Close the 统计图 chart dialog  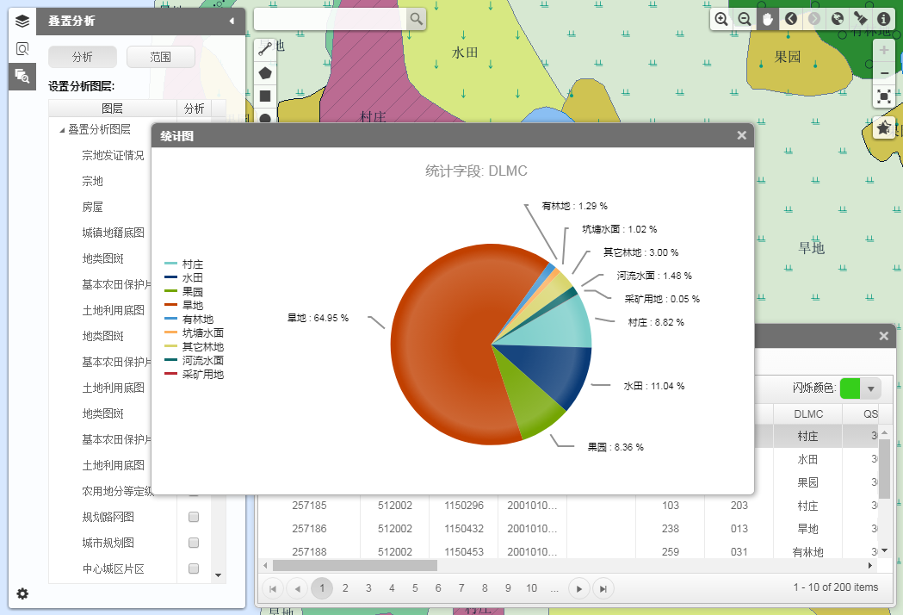coord(742,135)
